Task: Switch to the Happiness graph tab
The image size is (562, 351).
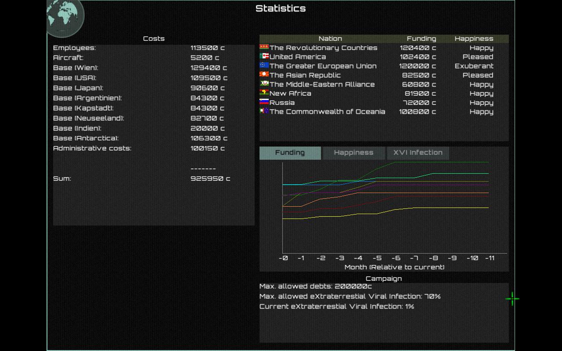Action: [x=353, y=153]
